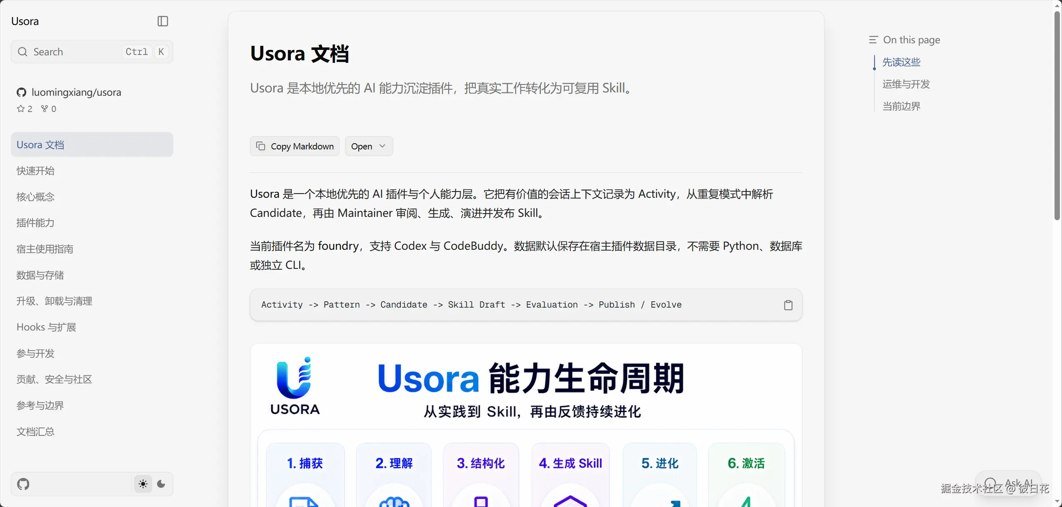Viewport: 1062px width, 507px height.
Task: Click the page vertical scrollbar thumb
Action: click(x=1057, y=116)
